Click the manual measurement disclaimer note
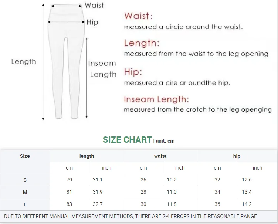This screenshot has width=278, height=224. pyautogui.click(x=130, y=216)
